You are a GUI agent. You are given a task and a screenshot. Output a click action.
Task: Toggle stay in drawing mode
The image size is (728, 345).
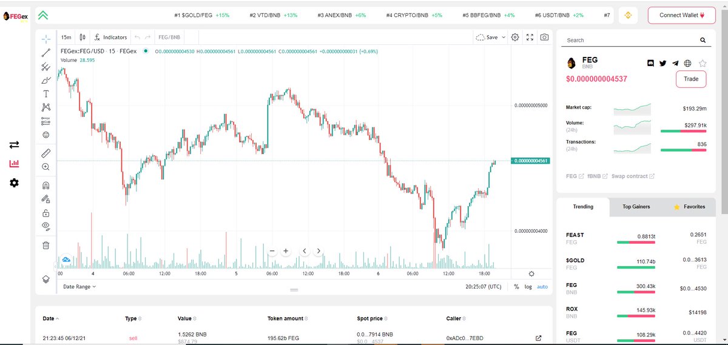(x=45, y=199)
